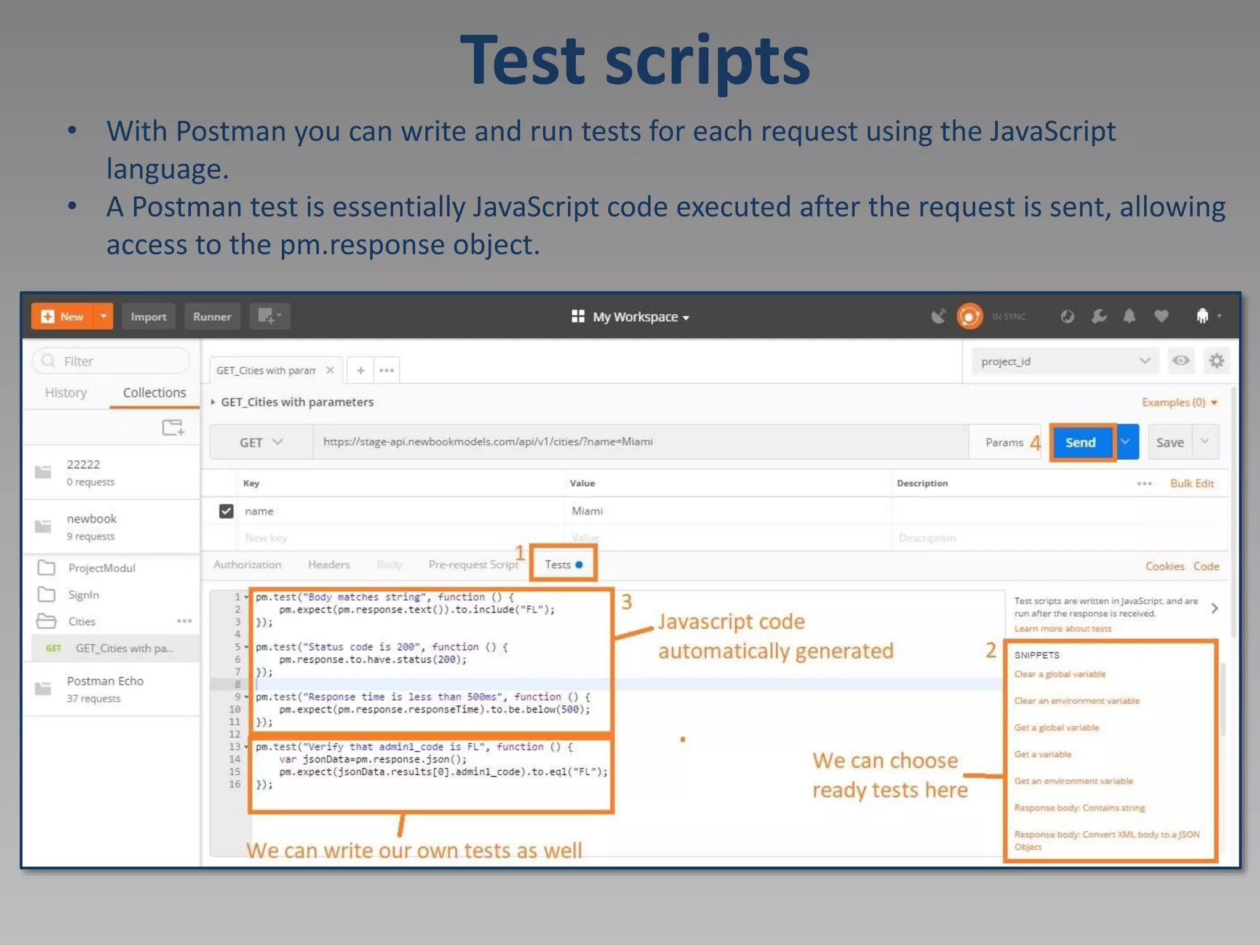The height and width of the screenshot is (945, 1260).
Task: Click the new collection folder icon
Action: [173, 428]
